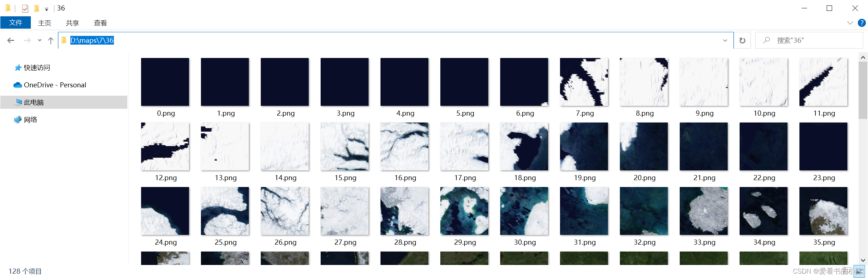Select the 4.png thumbnail
Viewport: 868px width, 278px height.
(x=404, y=82)
